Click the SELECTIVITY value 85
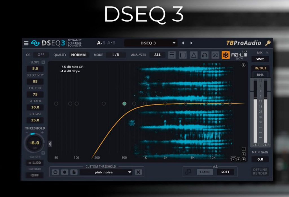 pyautogui.click(x=35, y=81)
